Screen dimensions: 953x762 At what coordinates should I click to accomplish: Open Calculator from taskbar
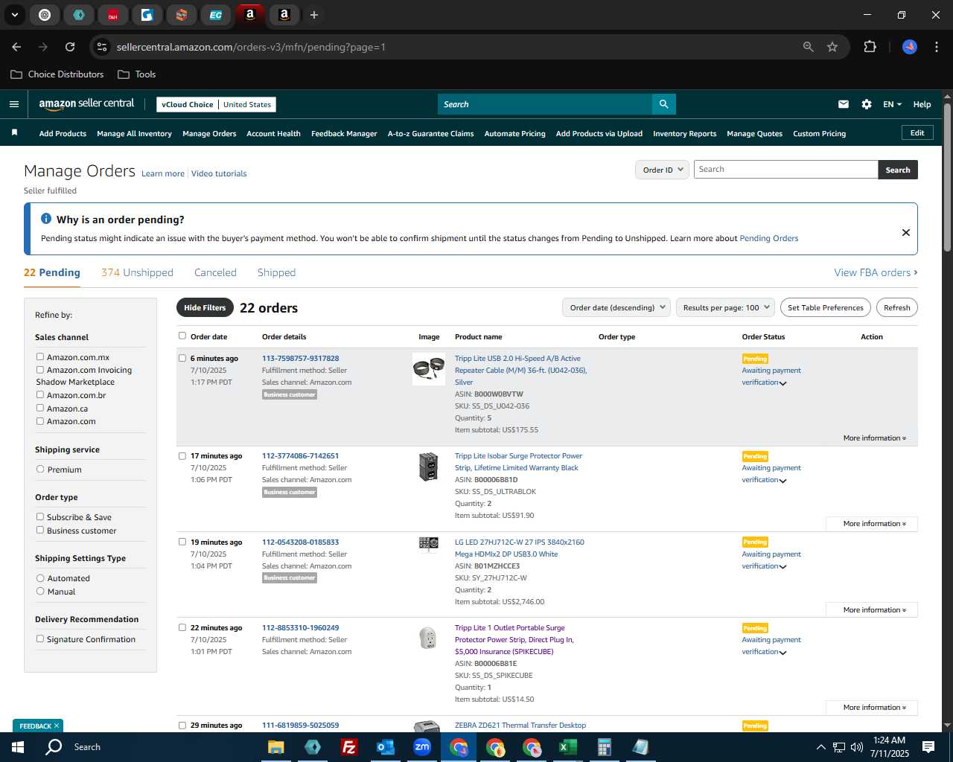(x=605, y=747)
